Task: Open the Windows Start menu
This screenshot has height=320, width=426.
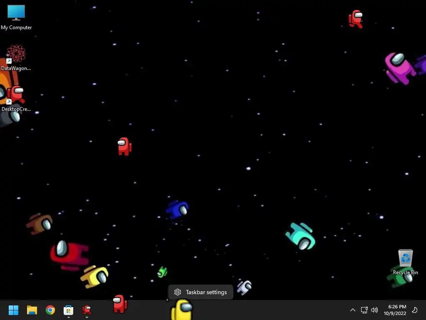Action: 14,310
